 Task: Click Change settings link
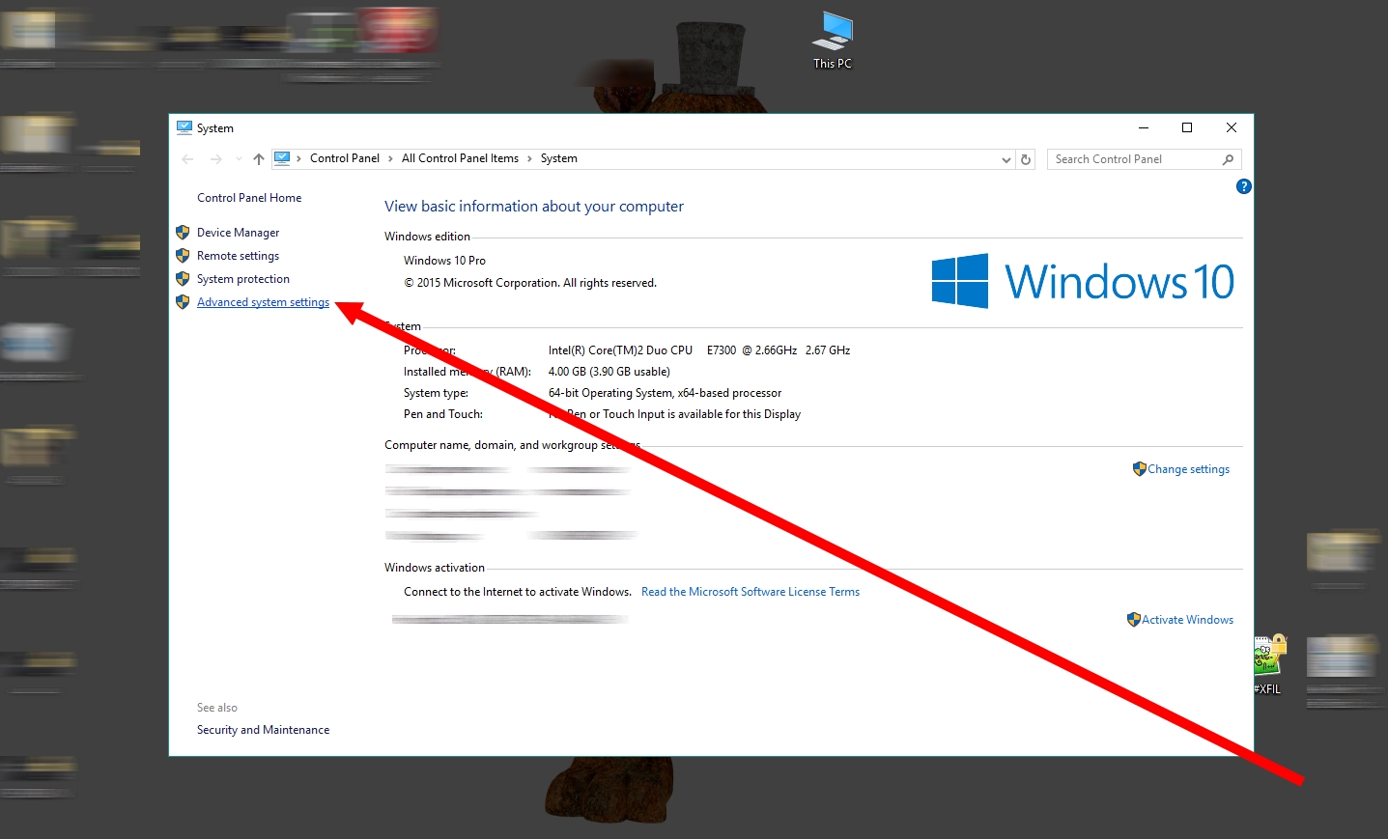[1188, 469]
